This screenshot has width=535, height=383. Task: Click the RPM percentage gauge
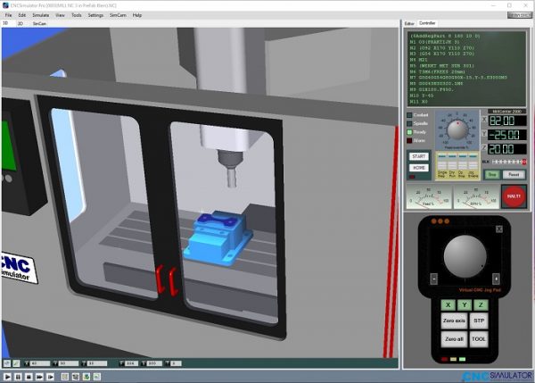pyautogui.click(x=476, y=197)
